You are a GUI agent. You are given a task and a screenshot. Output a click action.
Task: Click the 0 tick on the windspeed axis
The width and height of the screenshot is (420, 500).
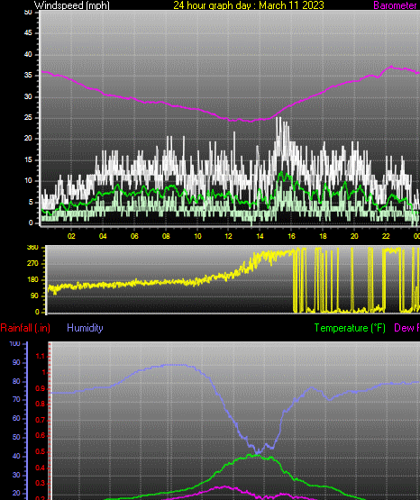[31, 223]
